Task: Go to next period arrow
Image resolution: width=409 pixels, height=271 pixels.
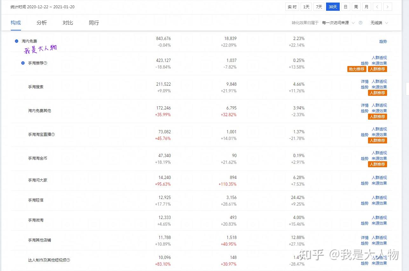Action: tap(387, 7)
